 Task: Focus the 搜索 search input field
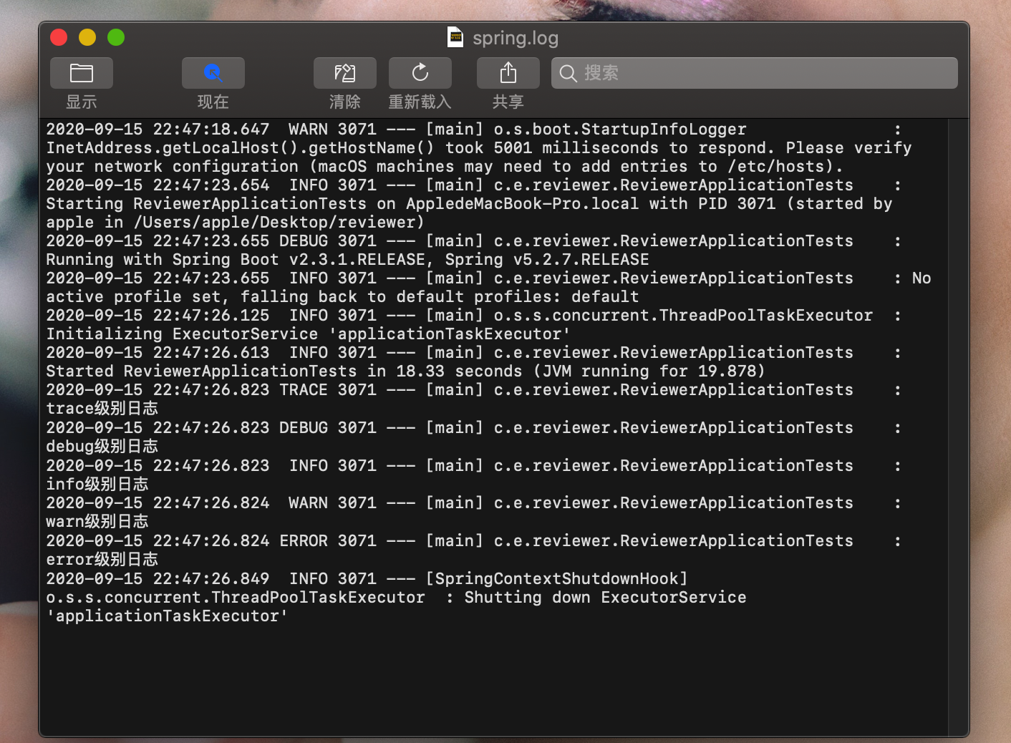click(x=755, y=73)
